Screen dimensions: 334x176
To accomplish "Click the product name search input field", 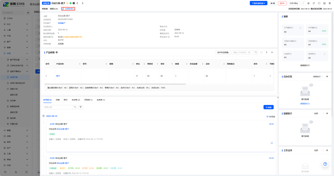I will [x=243, y=52].
